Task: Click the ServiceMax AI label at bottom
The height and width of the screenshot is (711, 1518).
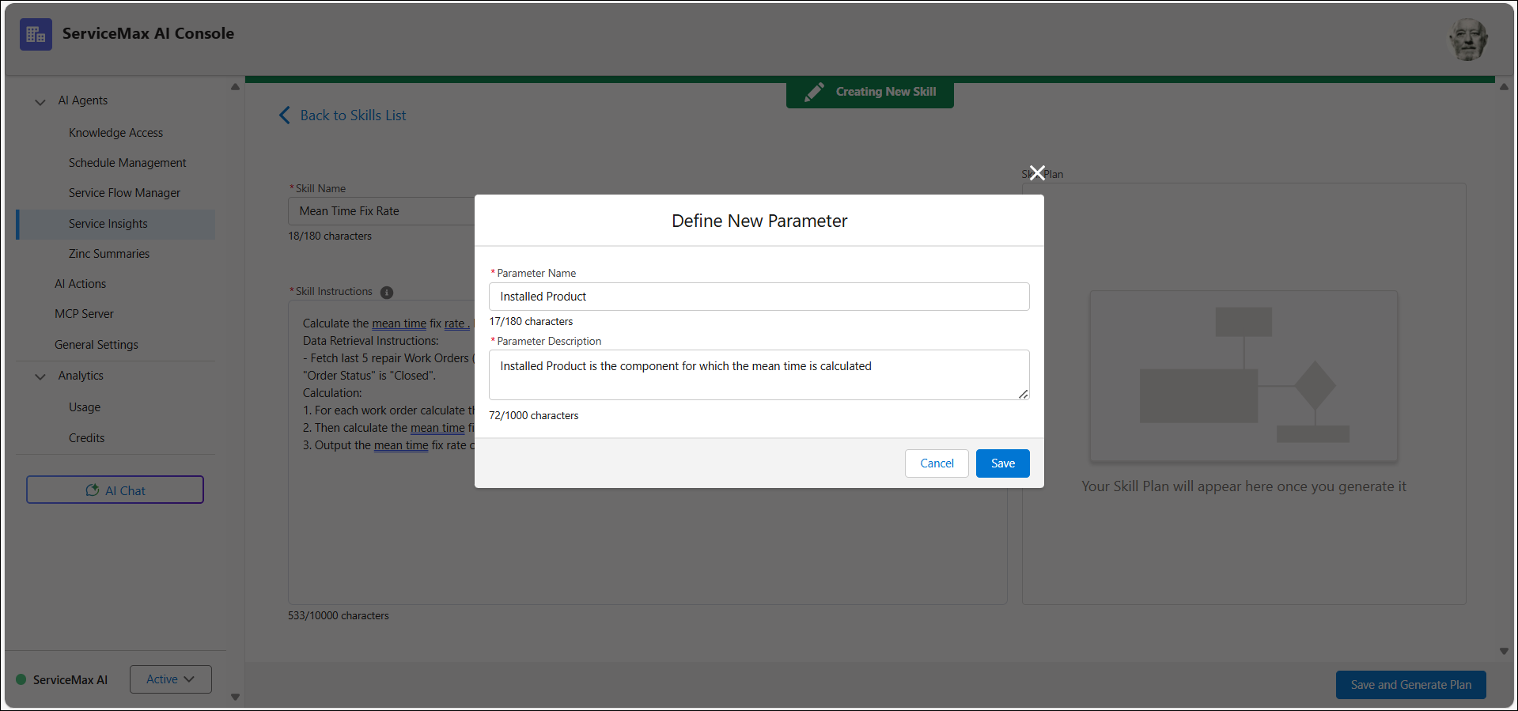Action: click(x=70, y=680)
